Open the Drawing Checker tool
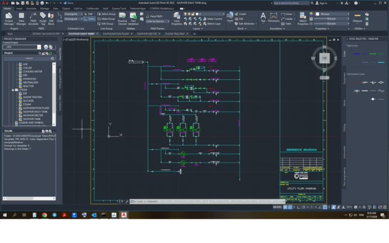Image resolution: width=389 pixels, height=243 pixels. (x=122, y=19)
